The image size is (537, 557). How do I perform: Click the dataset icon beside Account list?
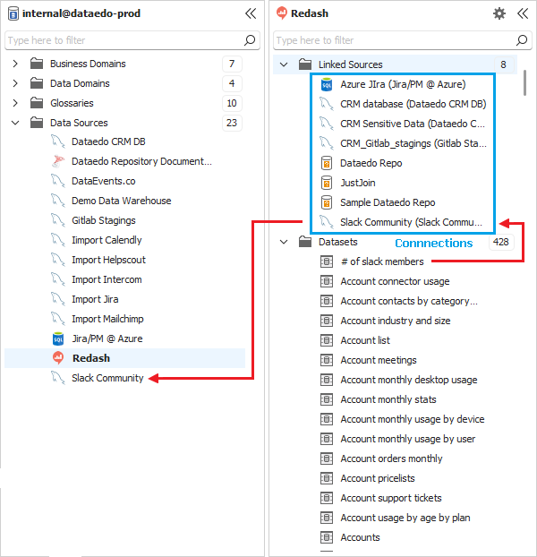(327, 340)
